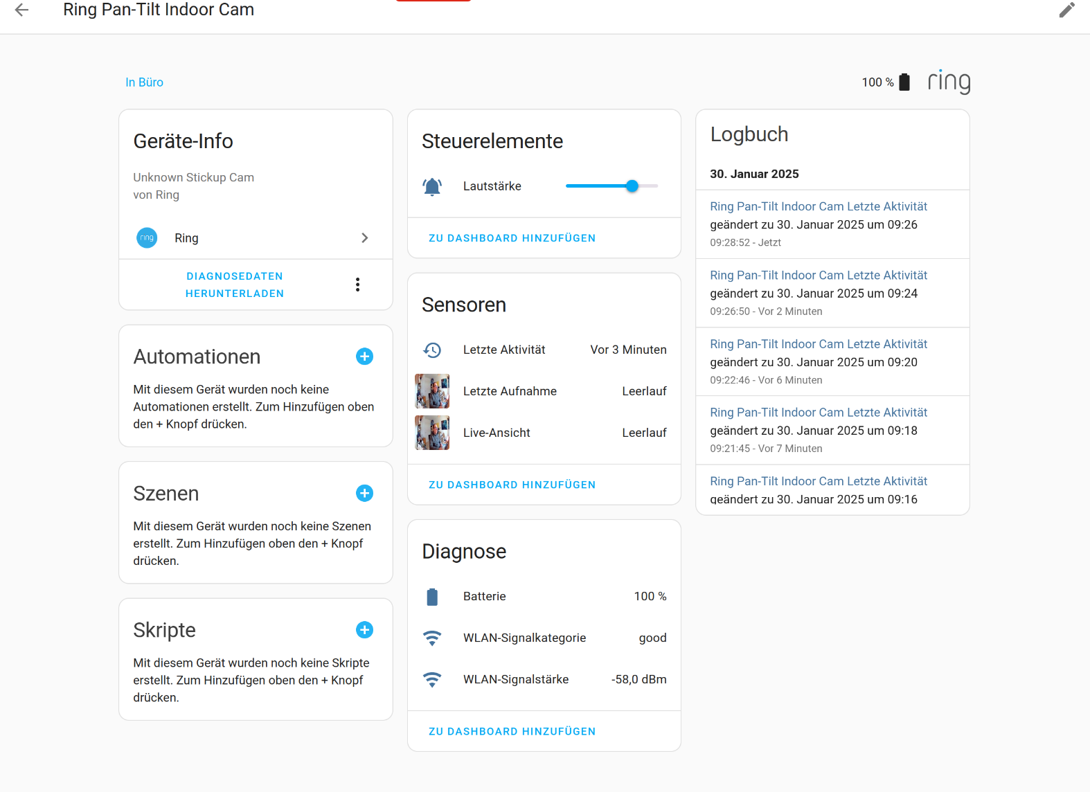
Task: Click the Letzte Aktivität history clock icon
Action: [x=432, y=350]
